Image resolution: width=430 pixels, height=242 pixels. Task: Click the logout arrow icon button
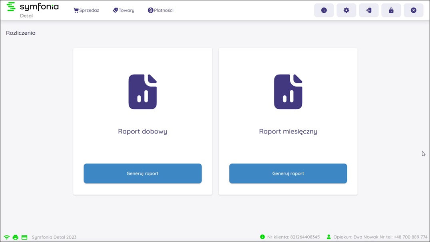coord(369,10)
